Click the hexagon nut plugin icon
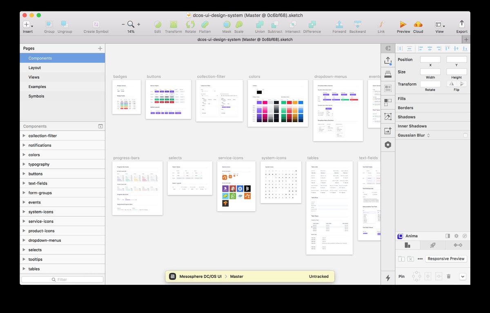490x313 pixels. point(388,145)
